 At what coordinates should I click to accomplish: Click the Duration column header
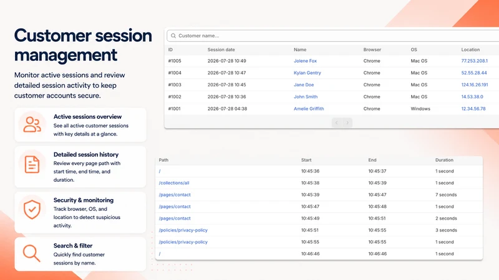click(x=444, y=160)
